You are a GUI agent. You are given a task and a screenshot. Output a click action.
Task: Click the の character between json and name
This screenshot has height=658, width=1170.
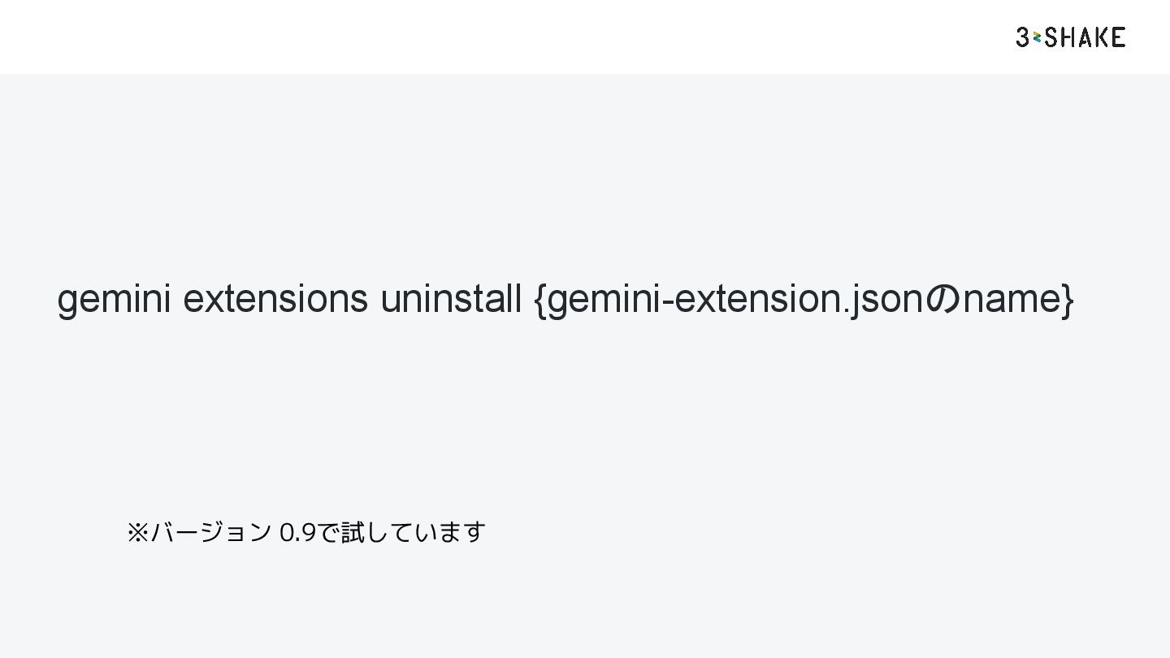(942, 298)
